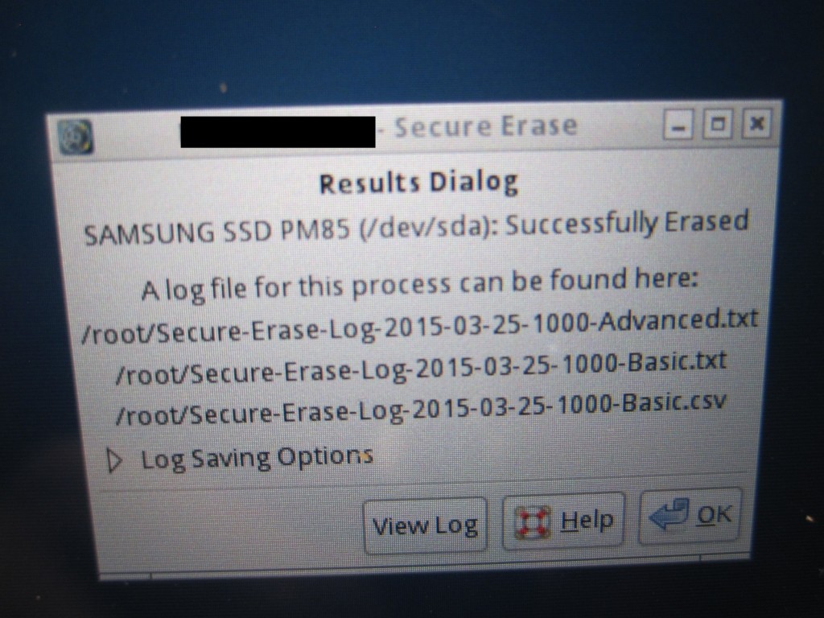Confirm the dialog with the OK label
The height and width of the screenshot is (618, 824).
click(x=714, y=515)
